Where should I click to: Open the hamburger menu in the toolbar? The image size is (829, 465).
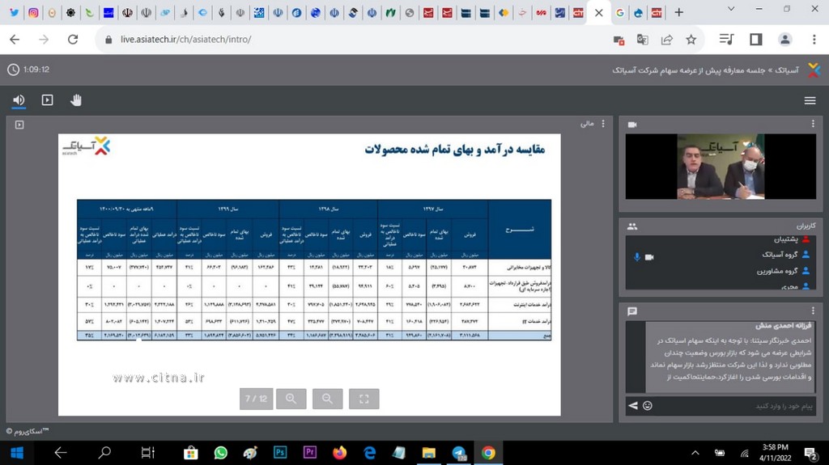810,100
